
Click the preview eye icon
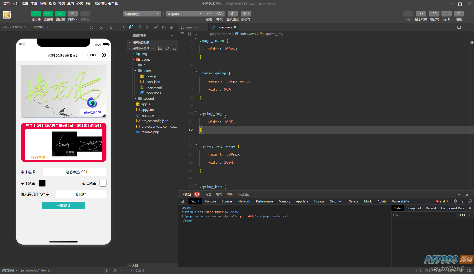[219, 14]
